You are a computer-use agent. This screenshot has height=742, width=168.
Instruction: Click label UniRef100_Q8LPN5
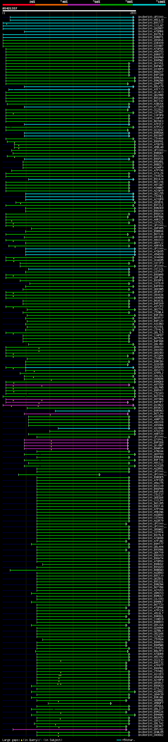pos(151,388)
